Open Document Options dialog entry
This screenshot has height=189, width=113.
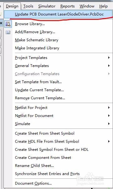tap(33, 183)
